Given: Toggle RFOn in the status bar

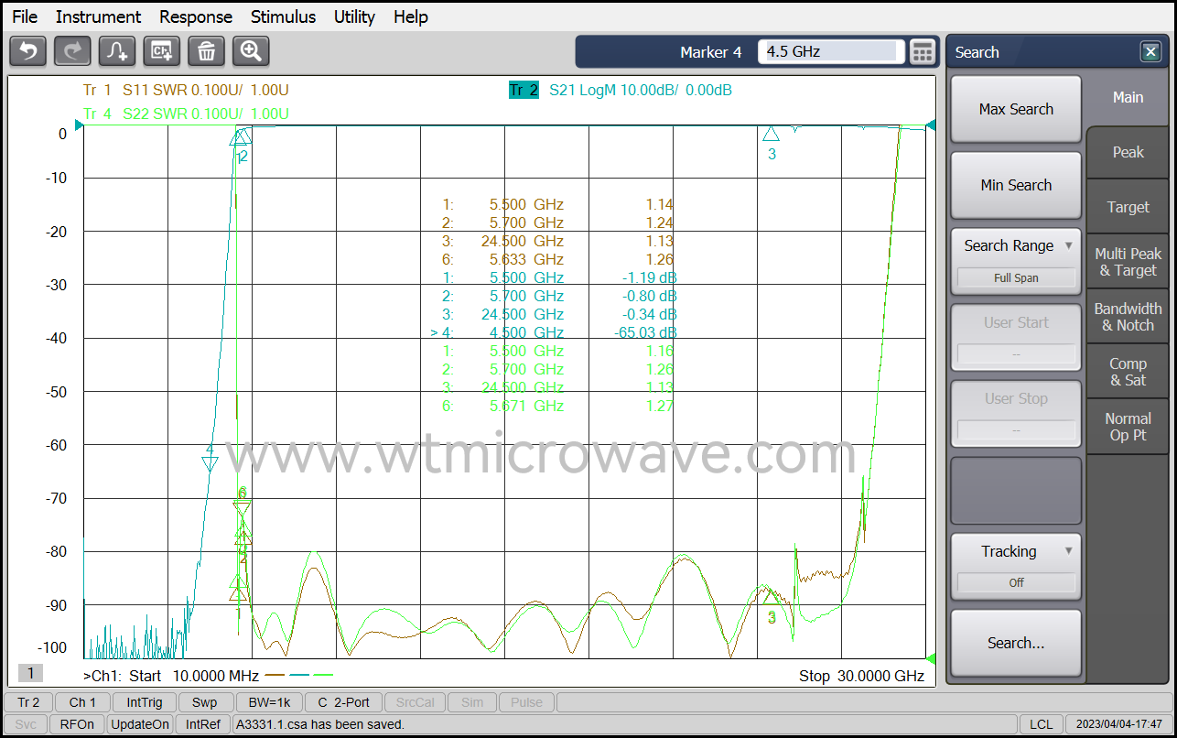Looking at the screenshot, I should coord(77,723).
